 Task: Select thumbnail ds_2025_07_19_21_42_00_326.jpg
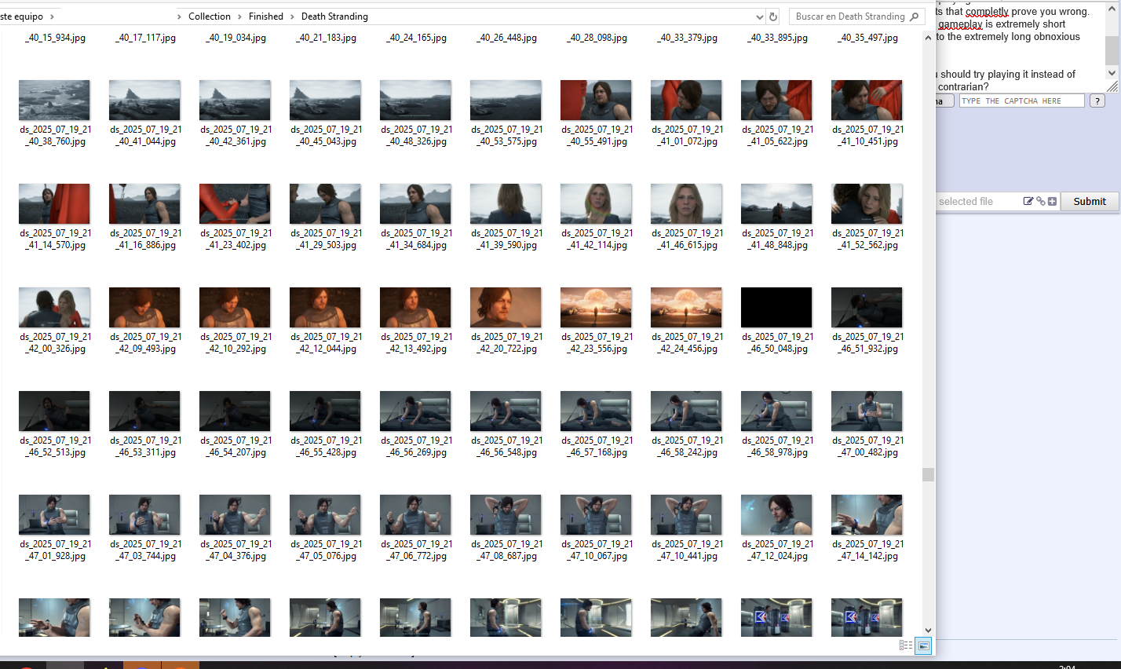coord(54,308)
